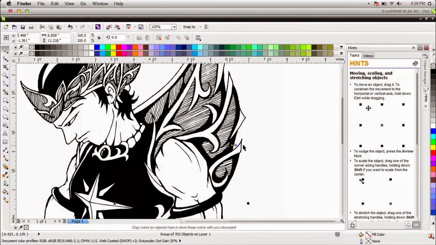Choose the Rectangle tool
Screen dimensions: 436x245
click(5, 100)
